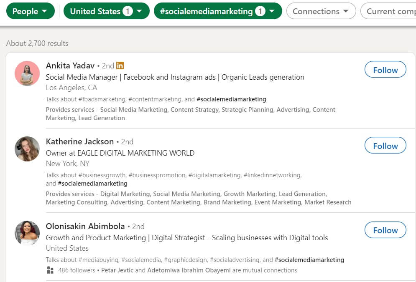416x282 pixels.
Task: Open the Connections filter dropdown
Action: click(321, 11)
